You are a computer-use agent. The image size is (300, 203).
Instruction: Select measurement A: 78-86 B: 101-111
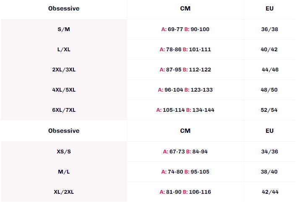[x=185, y=50]
